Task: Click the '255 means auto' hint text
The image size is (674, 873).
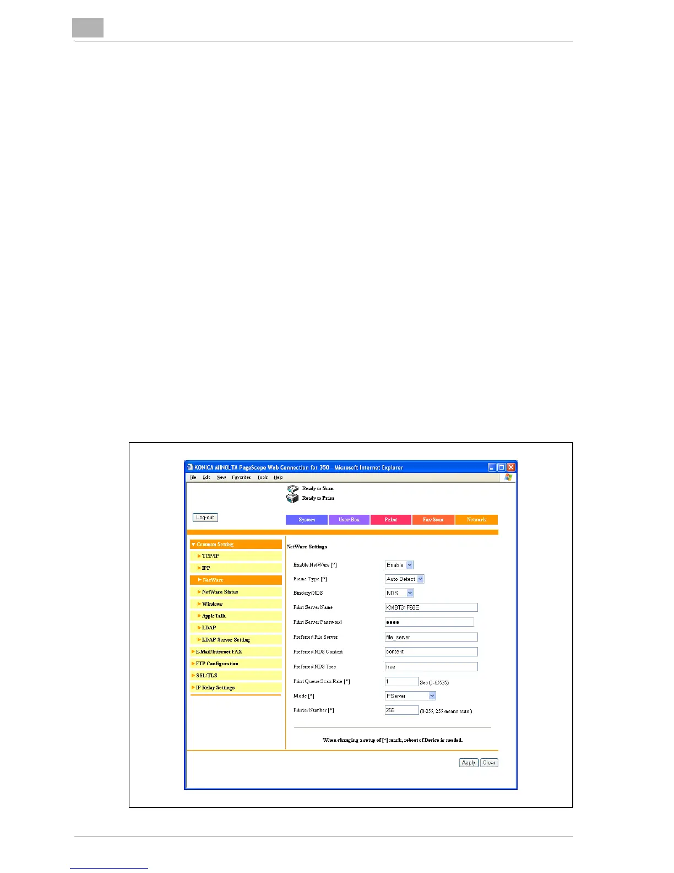Action: pyautogui.click(x=446, y=712)
